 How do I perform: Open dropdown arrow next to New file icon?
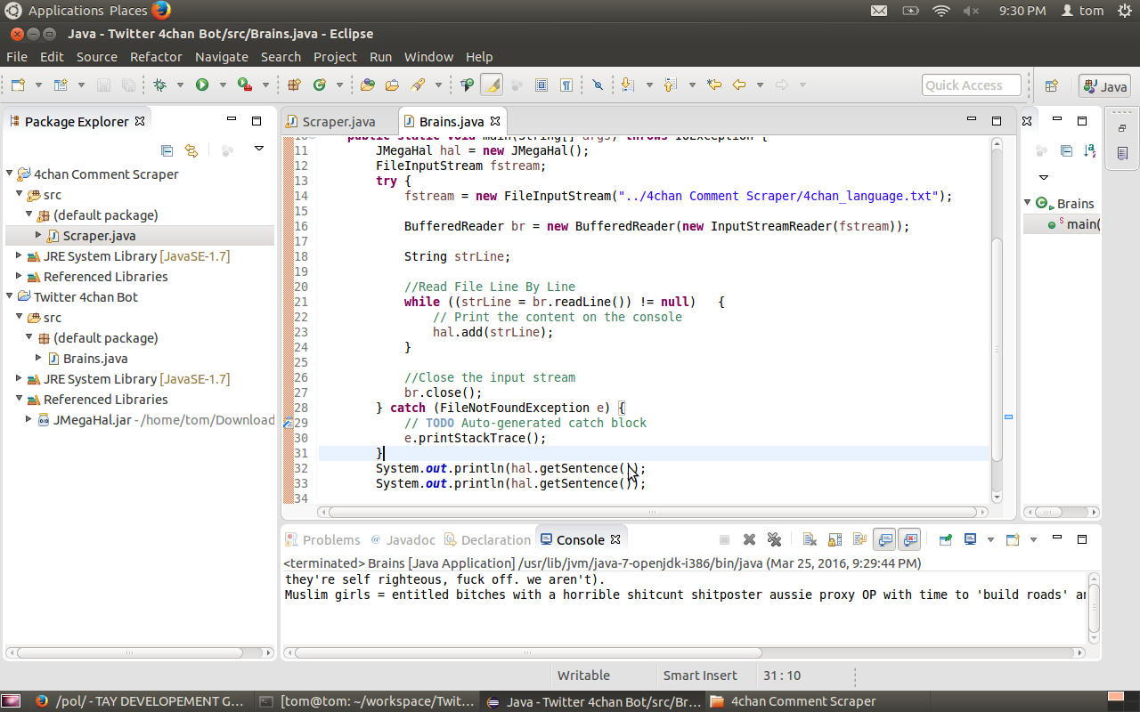click(x=38, y=85)
